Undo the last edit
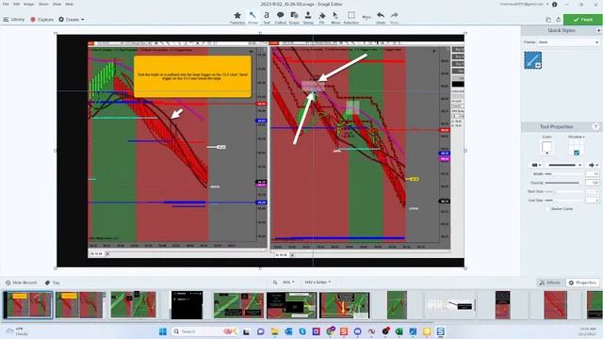 point(381,18)
